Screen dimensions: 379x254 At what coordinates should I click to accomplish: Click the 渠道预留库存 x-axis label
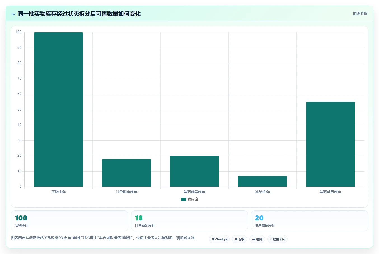[195, 192]
